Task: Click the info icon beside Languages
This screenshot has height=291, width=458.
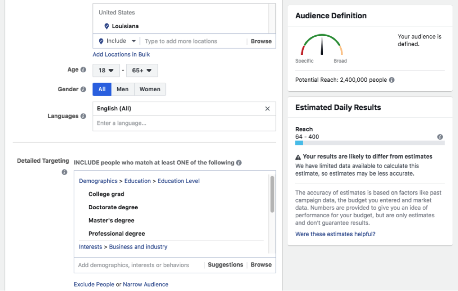Action: tap(83, 116)
